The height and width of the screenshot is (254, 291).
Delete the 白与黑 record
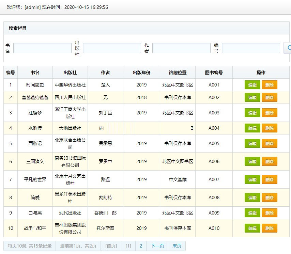click(269, 213)
